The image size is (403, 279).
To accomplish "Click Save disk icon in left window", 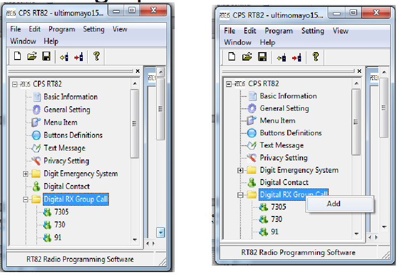I will [46, 56].
